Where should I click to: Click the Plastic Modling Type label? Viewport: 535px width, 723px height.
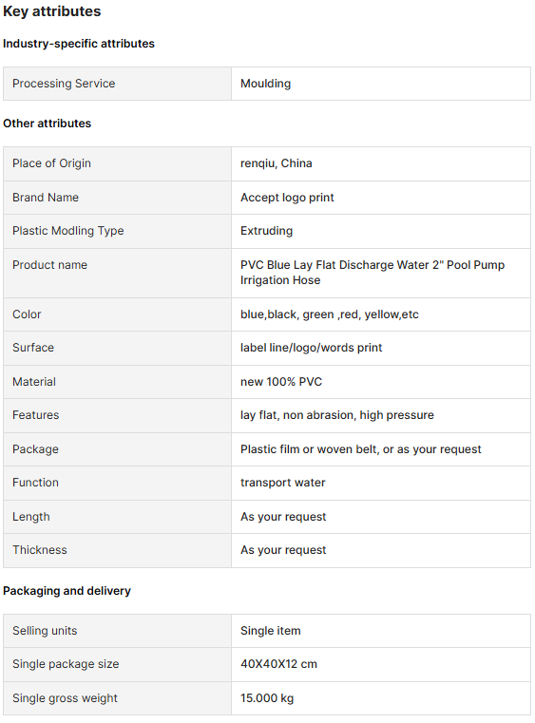point(68,231)
